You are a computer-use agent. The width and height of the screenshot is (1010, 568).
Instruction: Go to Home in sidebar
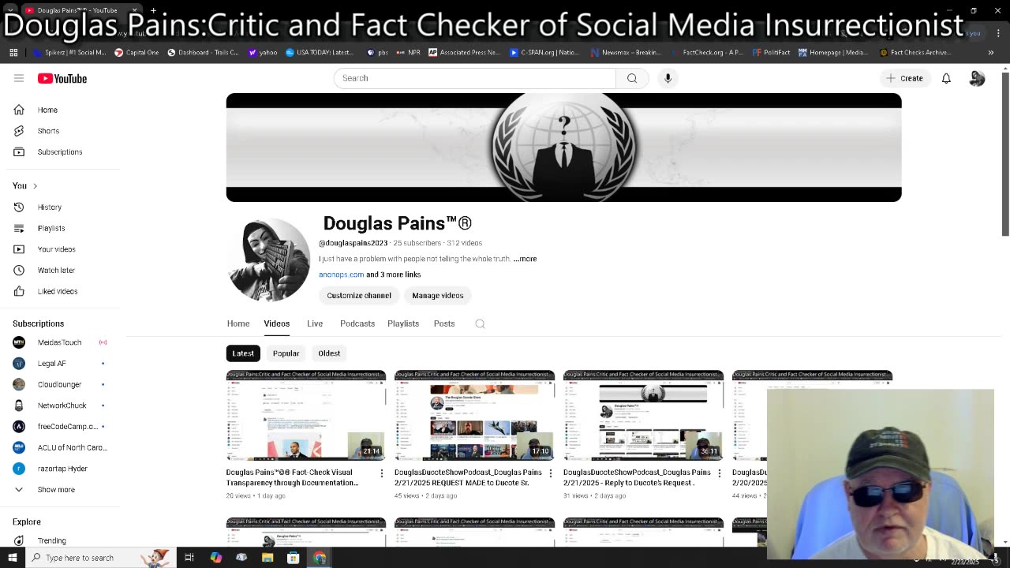pyautogui.click(x=60, y=110)
